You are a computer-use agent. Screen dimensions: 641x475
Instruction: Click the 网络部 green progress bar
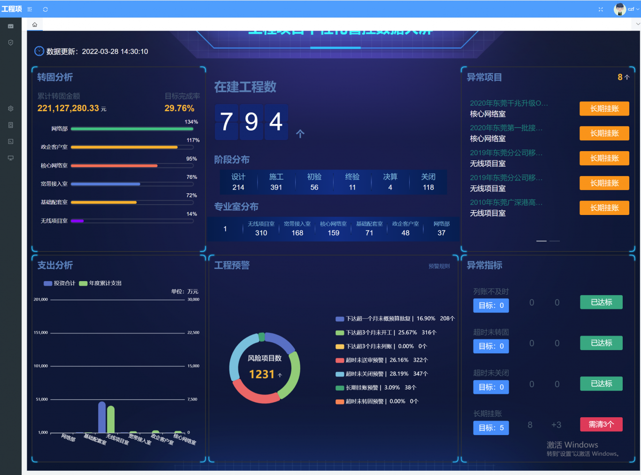(132, 129)
